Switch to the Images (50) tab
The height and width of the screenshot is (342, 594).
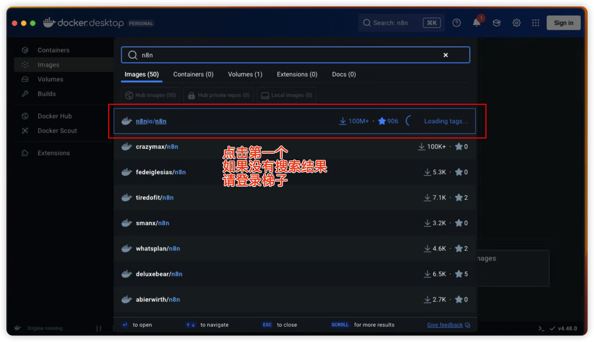[x=141, y=74]
